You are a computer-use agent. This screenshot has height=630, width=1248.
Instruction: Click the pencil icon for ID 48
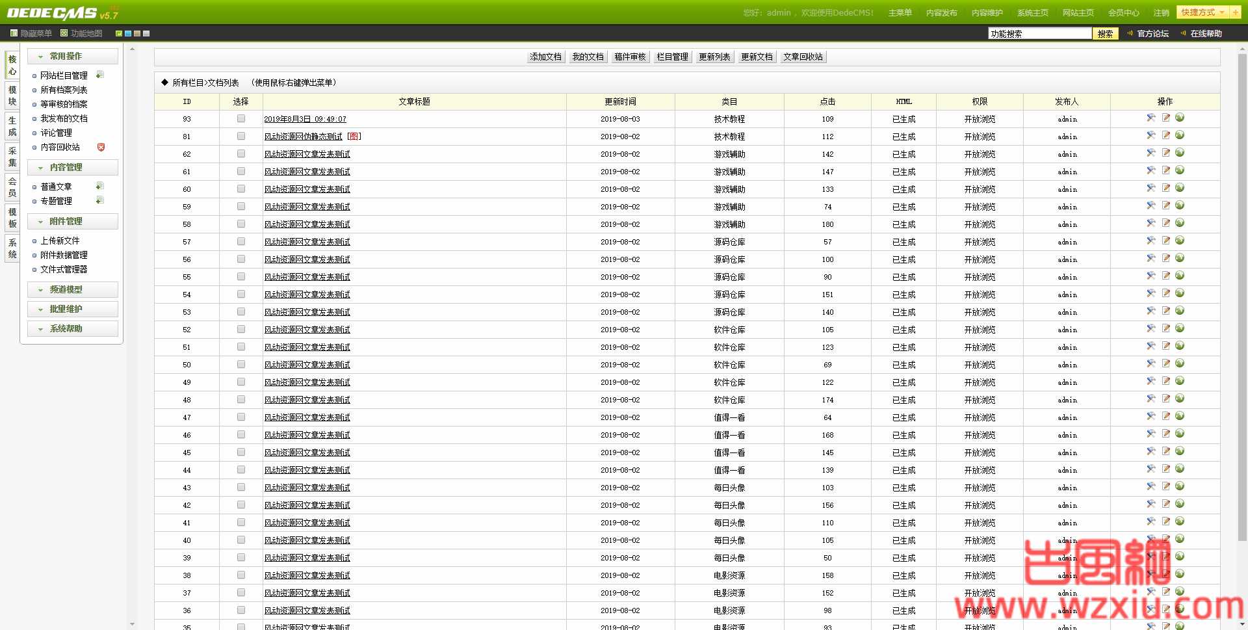(x=1166, y=399)
